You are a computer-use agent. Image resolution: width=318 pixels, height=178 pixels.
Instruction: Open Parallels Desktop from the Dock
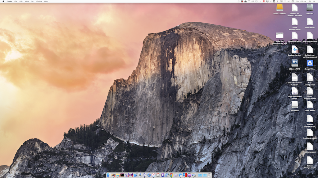click(184, 175)
